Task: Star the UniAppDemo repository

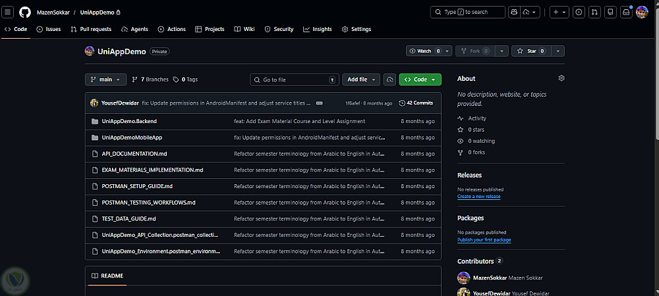Action: [531, 51]
